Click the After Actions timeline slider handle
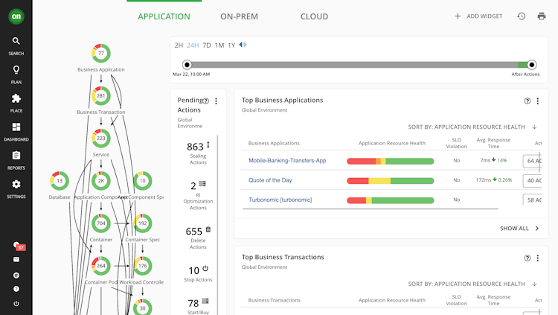Viewport: 558px width, 315px height. [x=531, y=65]
